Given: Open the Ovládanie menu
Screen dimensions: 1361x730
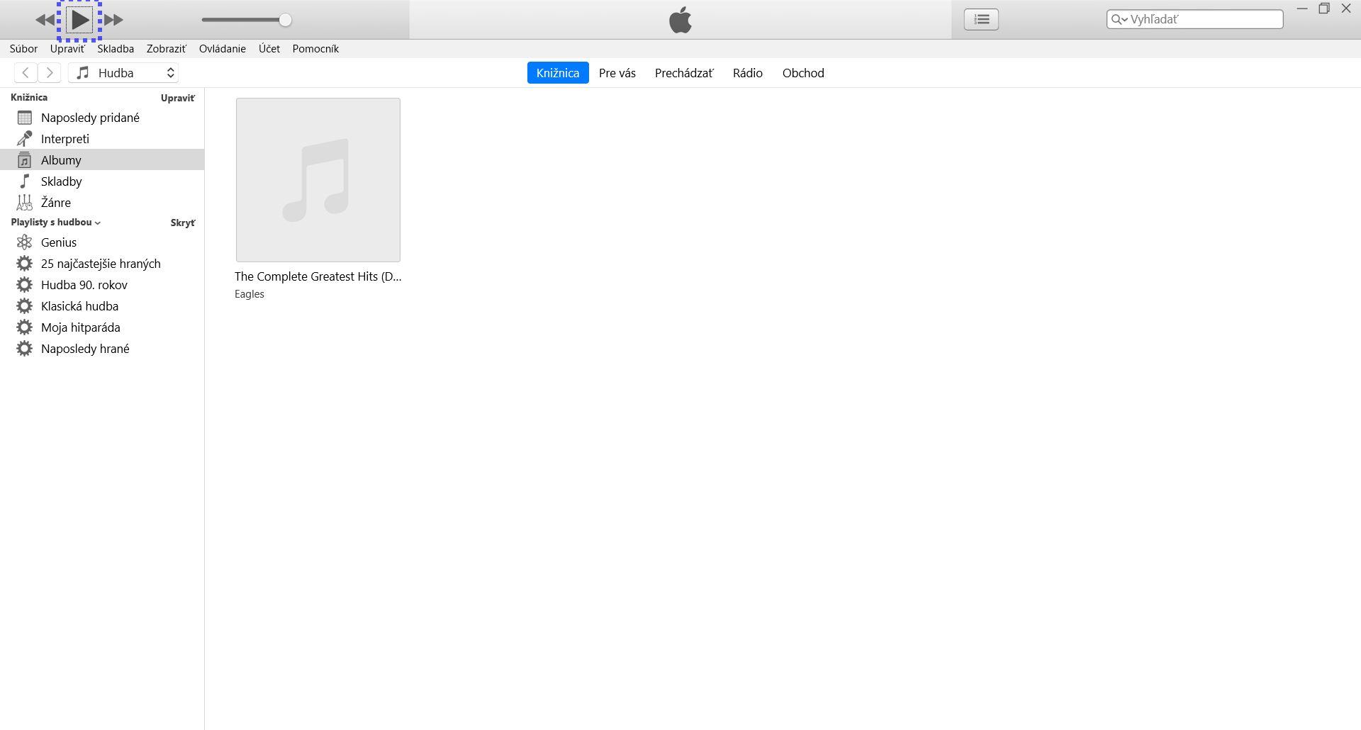Looking at the screenshot, I should 222,49.
